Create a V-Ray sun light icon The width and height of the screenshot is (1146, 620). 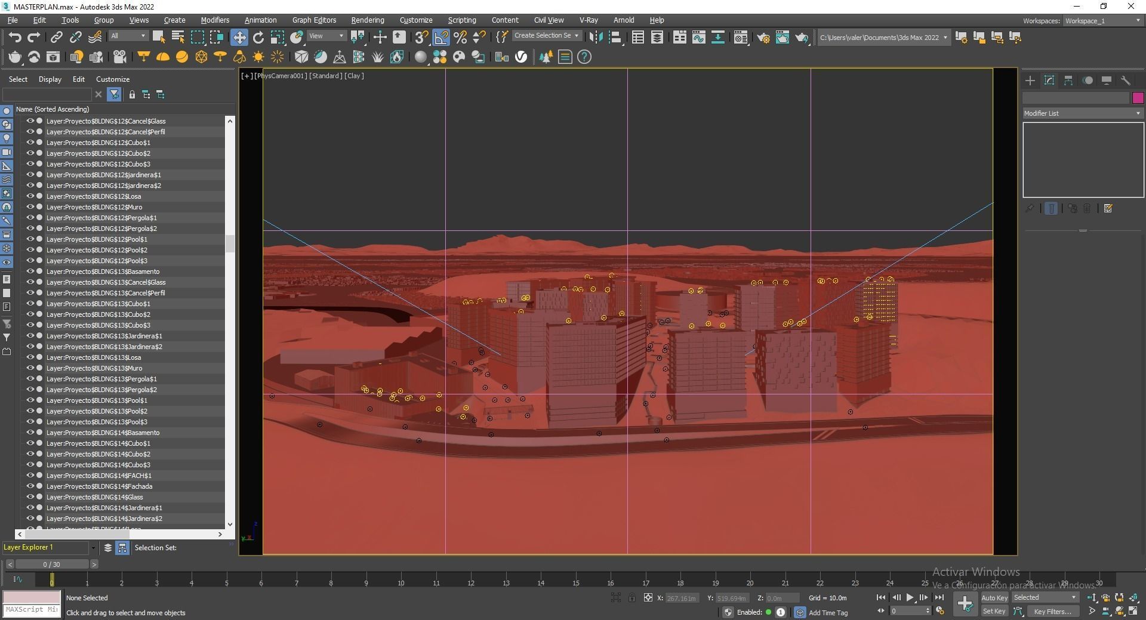pos(258,57)
